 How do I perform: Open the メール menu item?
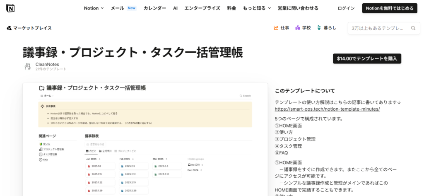click(117, 8)
